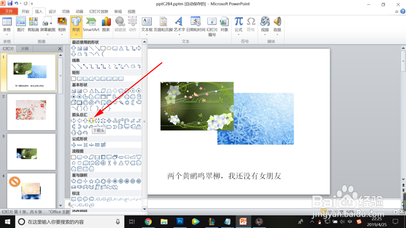
Task: Open the Windows Start button
Action: pyautogui.click(x=7, y=222)
